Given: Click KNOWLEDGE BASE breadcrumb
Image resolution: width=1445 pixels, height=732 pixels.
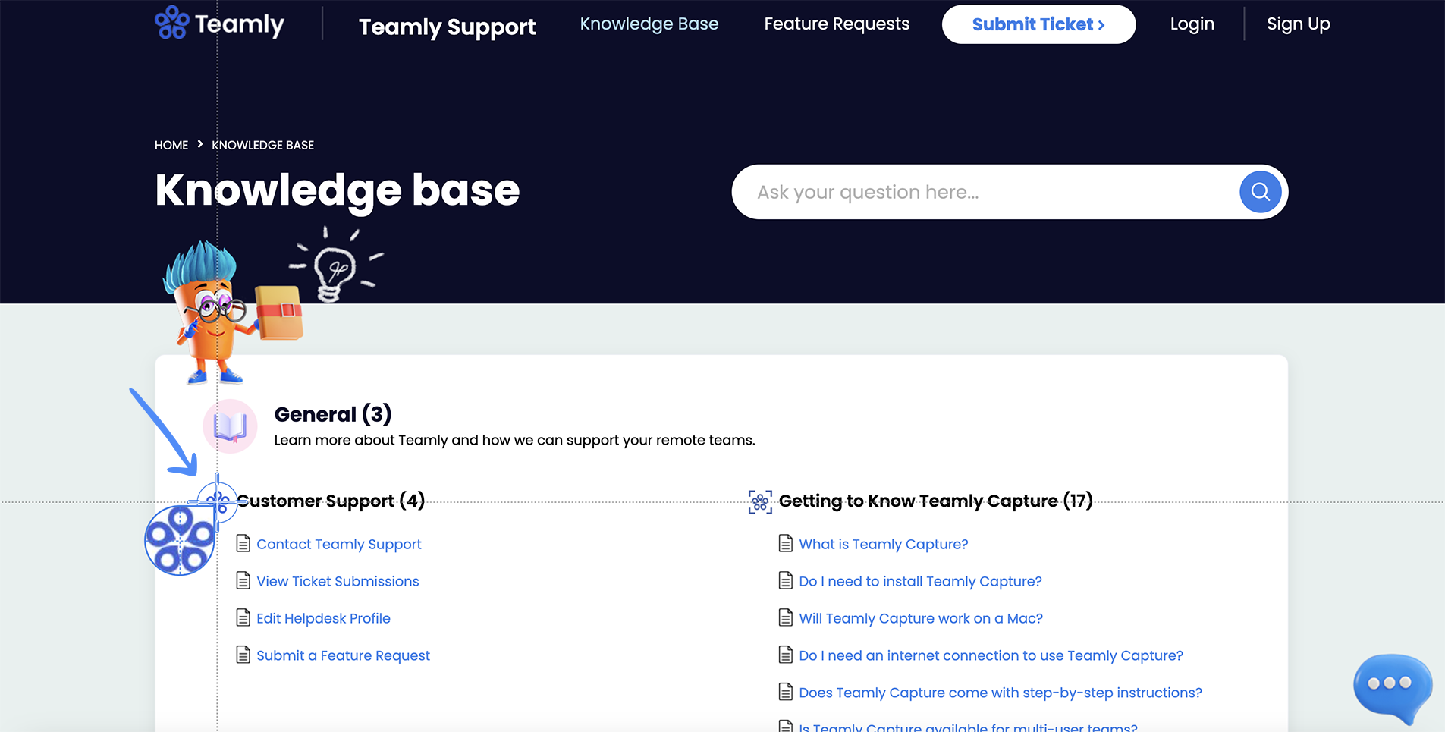Looking at the screenshot, I should coord(262,145).
